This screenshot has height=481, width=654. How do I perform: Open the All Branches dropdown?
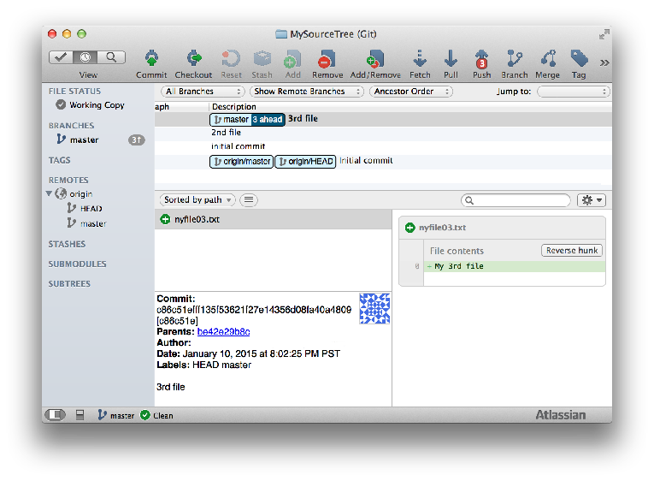tap(203, 91)
